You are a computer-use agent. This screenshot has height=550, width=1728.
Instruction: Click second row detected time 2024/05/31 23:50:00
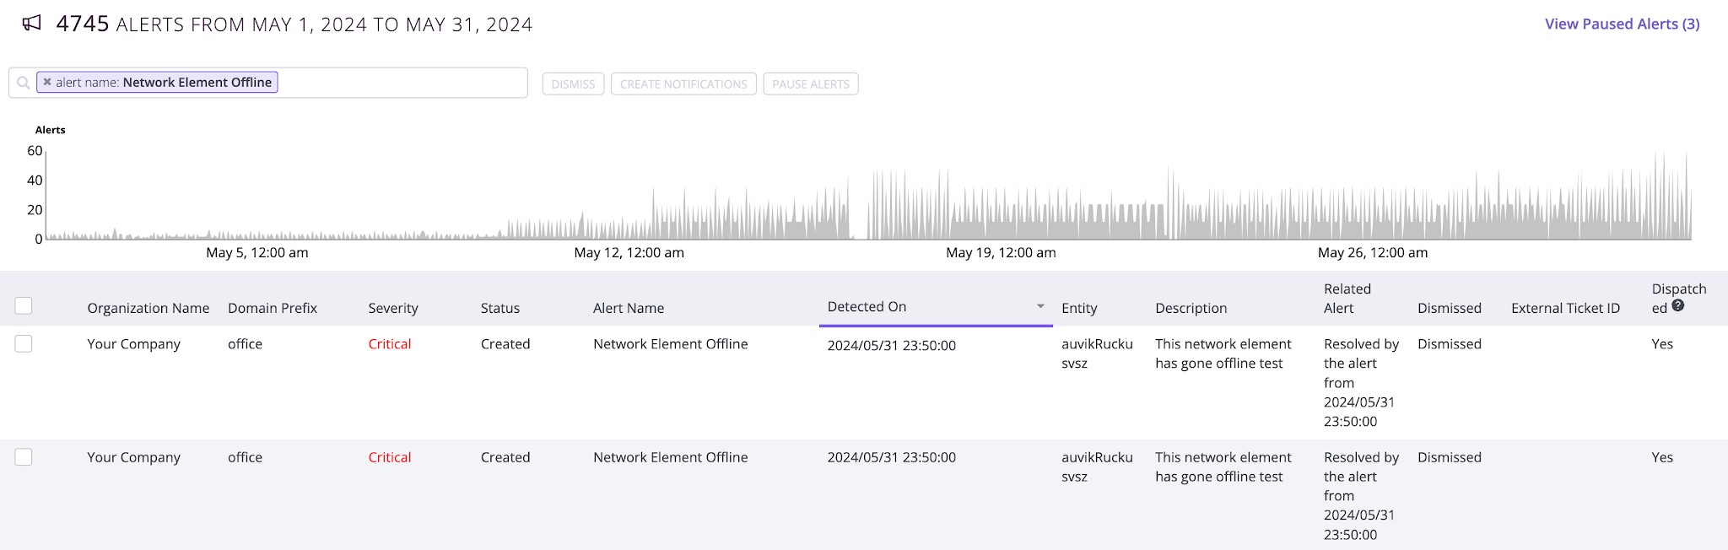[x=891, y=456]
